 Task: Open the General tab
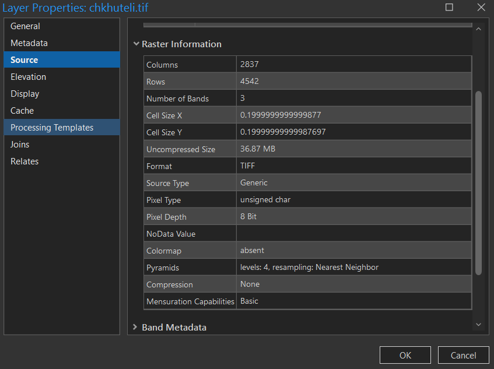pyautogui.click(x=26, y=26)
